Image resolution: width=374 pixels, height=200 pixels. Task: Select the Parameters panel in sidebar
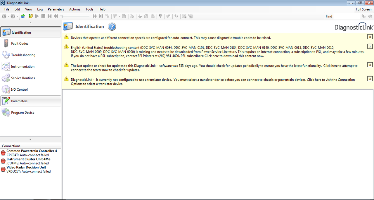point(31,101)
